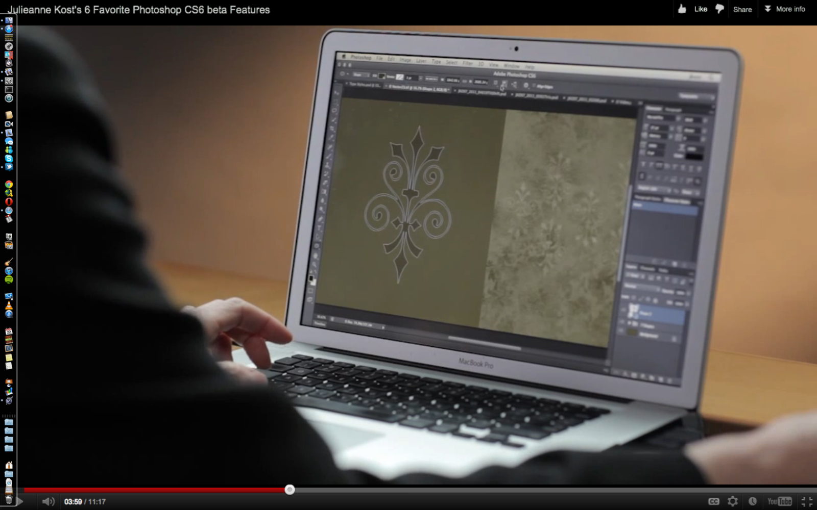
Task: Launch Google Chrome from dock
Action: pos(9,184)
